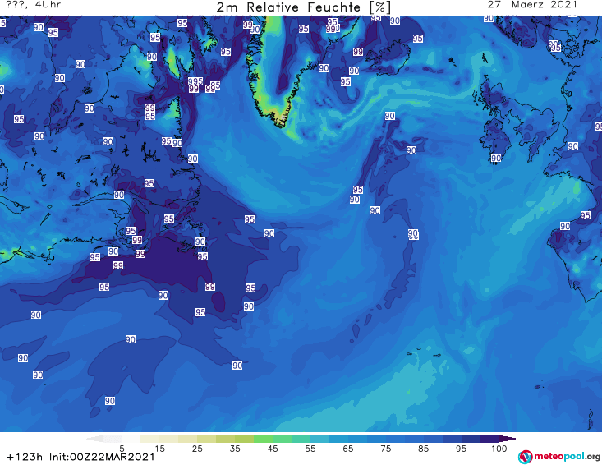Screen dimensions: 602x465
Task: Click the '+123h Init:00Z22MAR2021' forecast label
Action: click(x=80, y=457)
